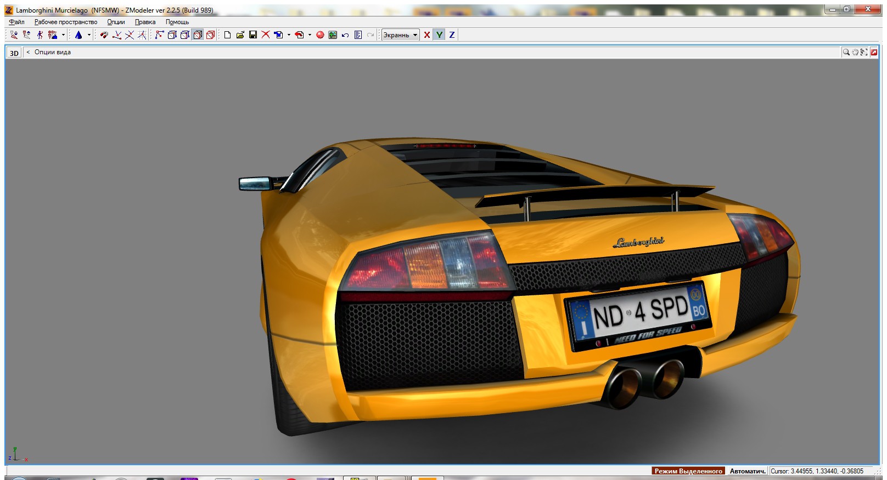Click the import icon with blue arrow
Image resolution: width=887 pixels, height=480 pixels.
tap(278, 35)
